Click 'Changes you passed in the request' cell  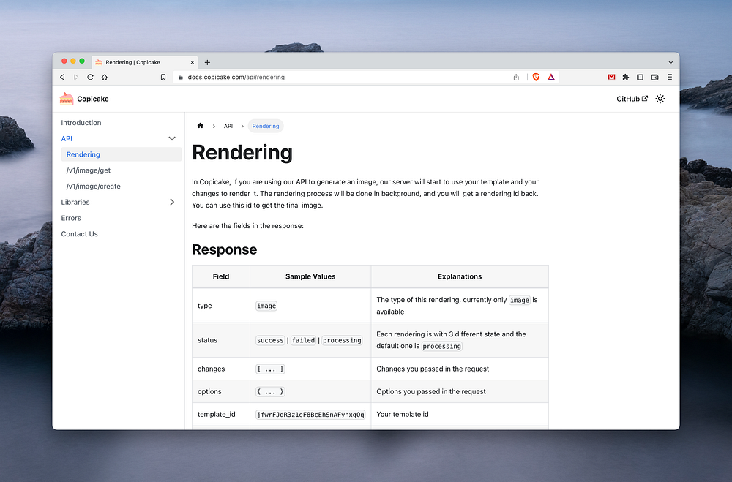coord(460,369)
